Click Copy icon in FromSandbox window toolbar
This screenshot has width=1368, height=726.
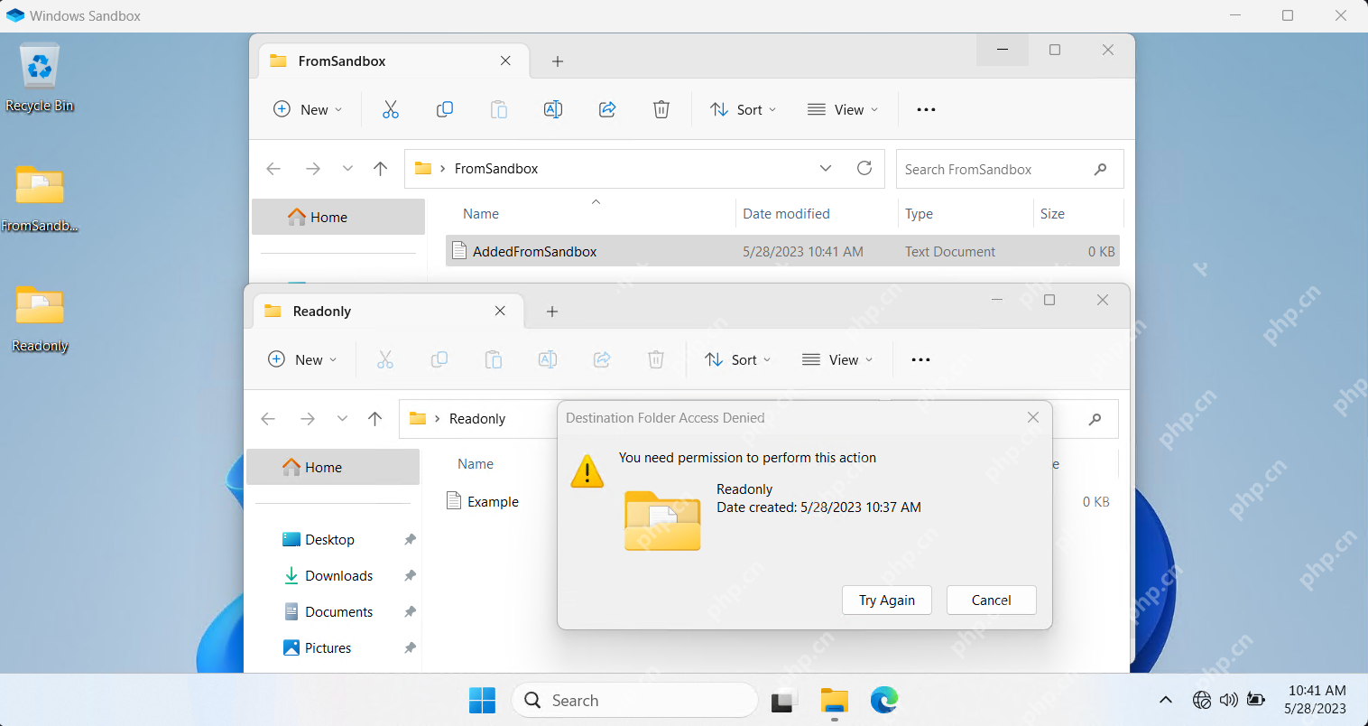(x=445, y=109)
